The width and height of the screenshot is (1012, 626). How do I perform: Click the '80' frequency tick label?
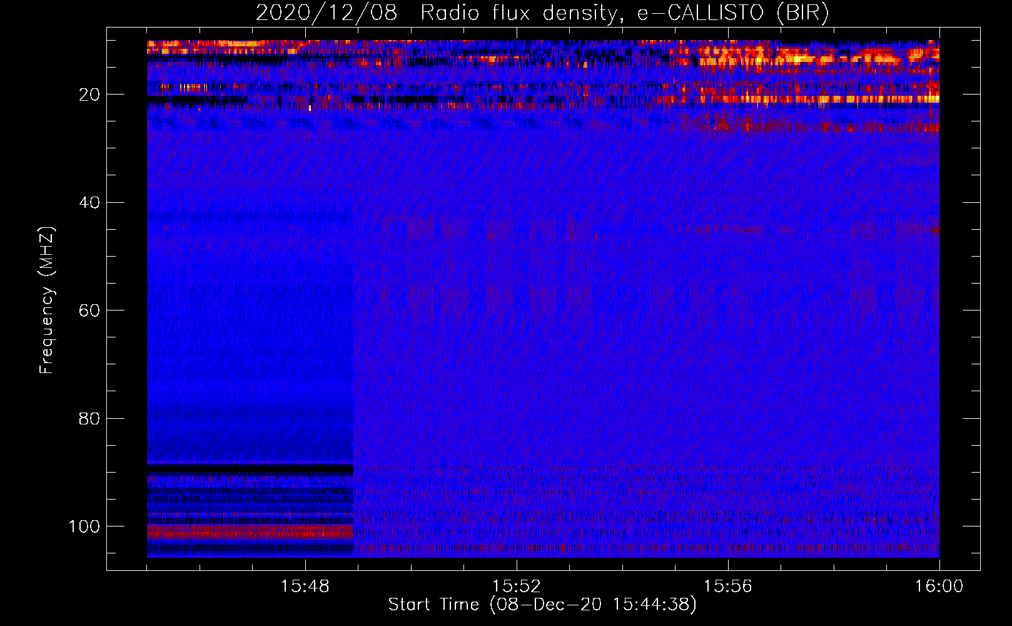[x=89, y=418]
